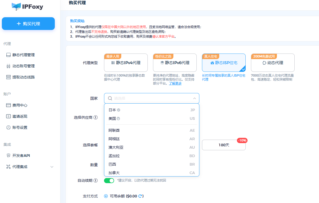Choose 阿根廷 AR from country list
Viewport: 319px width, 203px height.
152,139
